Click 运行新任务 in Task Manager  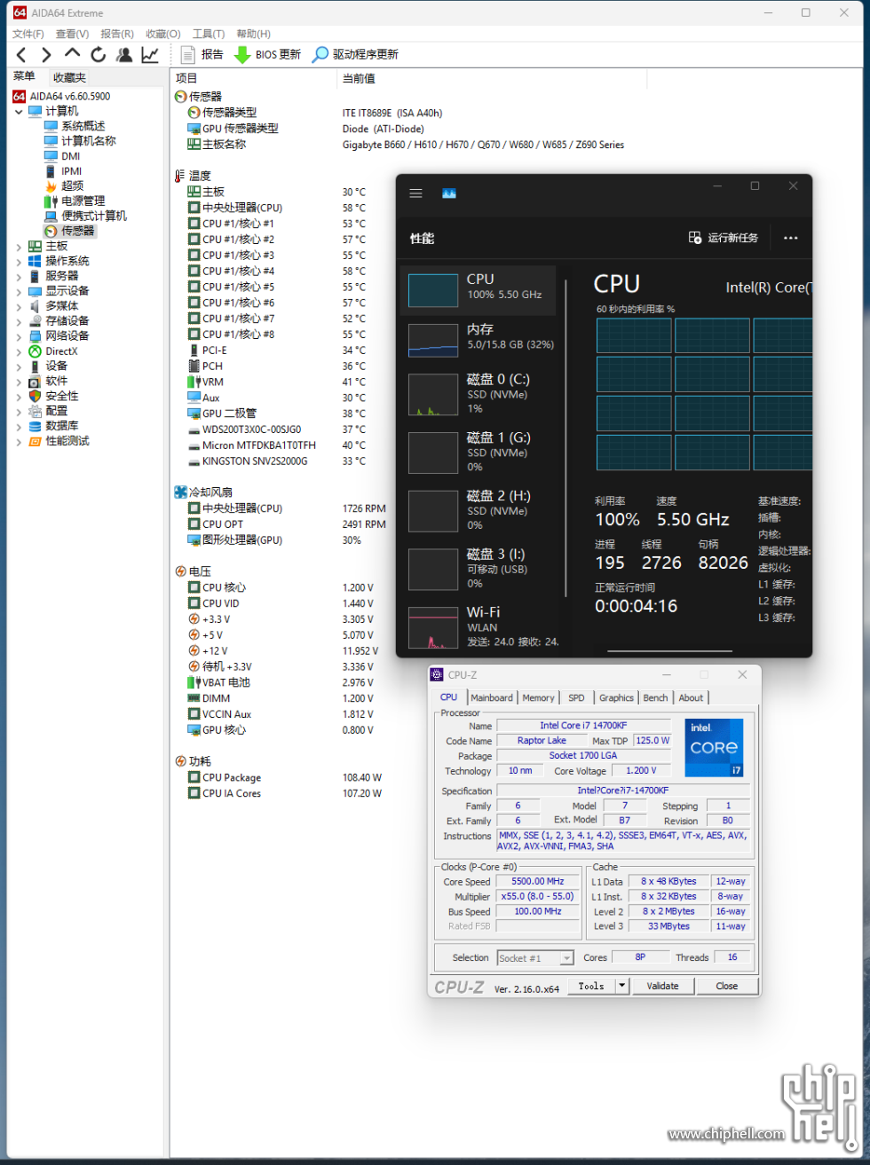(724, 238)
